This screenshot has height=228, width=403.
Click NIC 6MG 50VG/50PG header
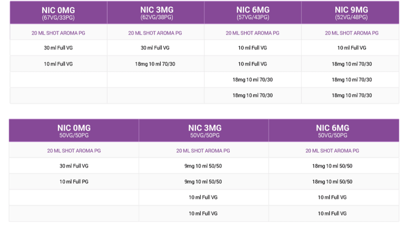point(334,131)
